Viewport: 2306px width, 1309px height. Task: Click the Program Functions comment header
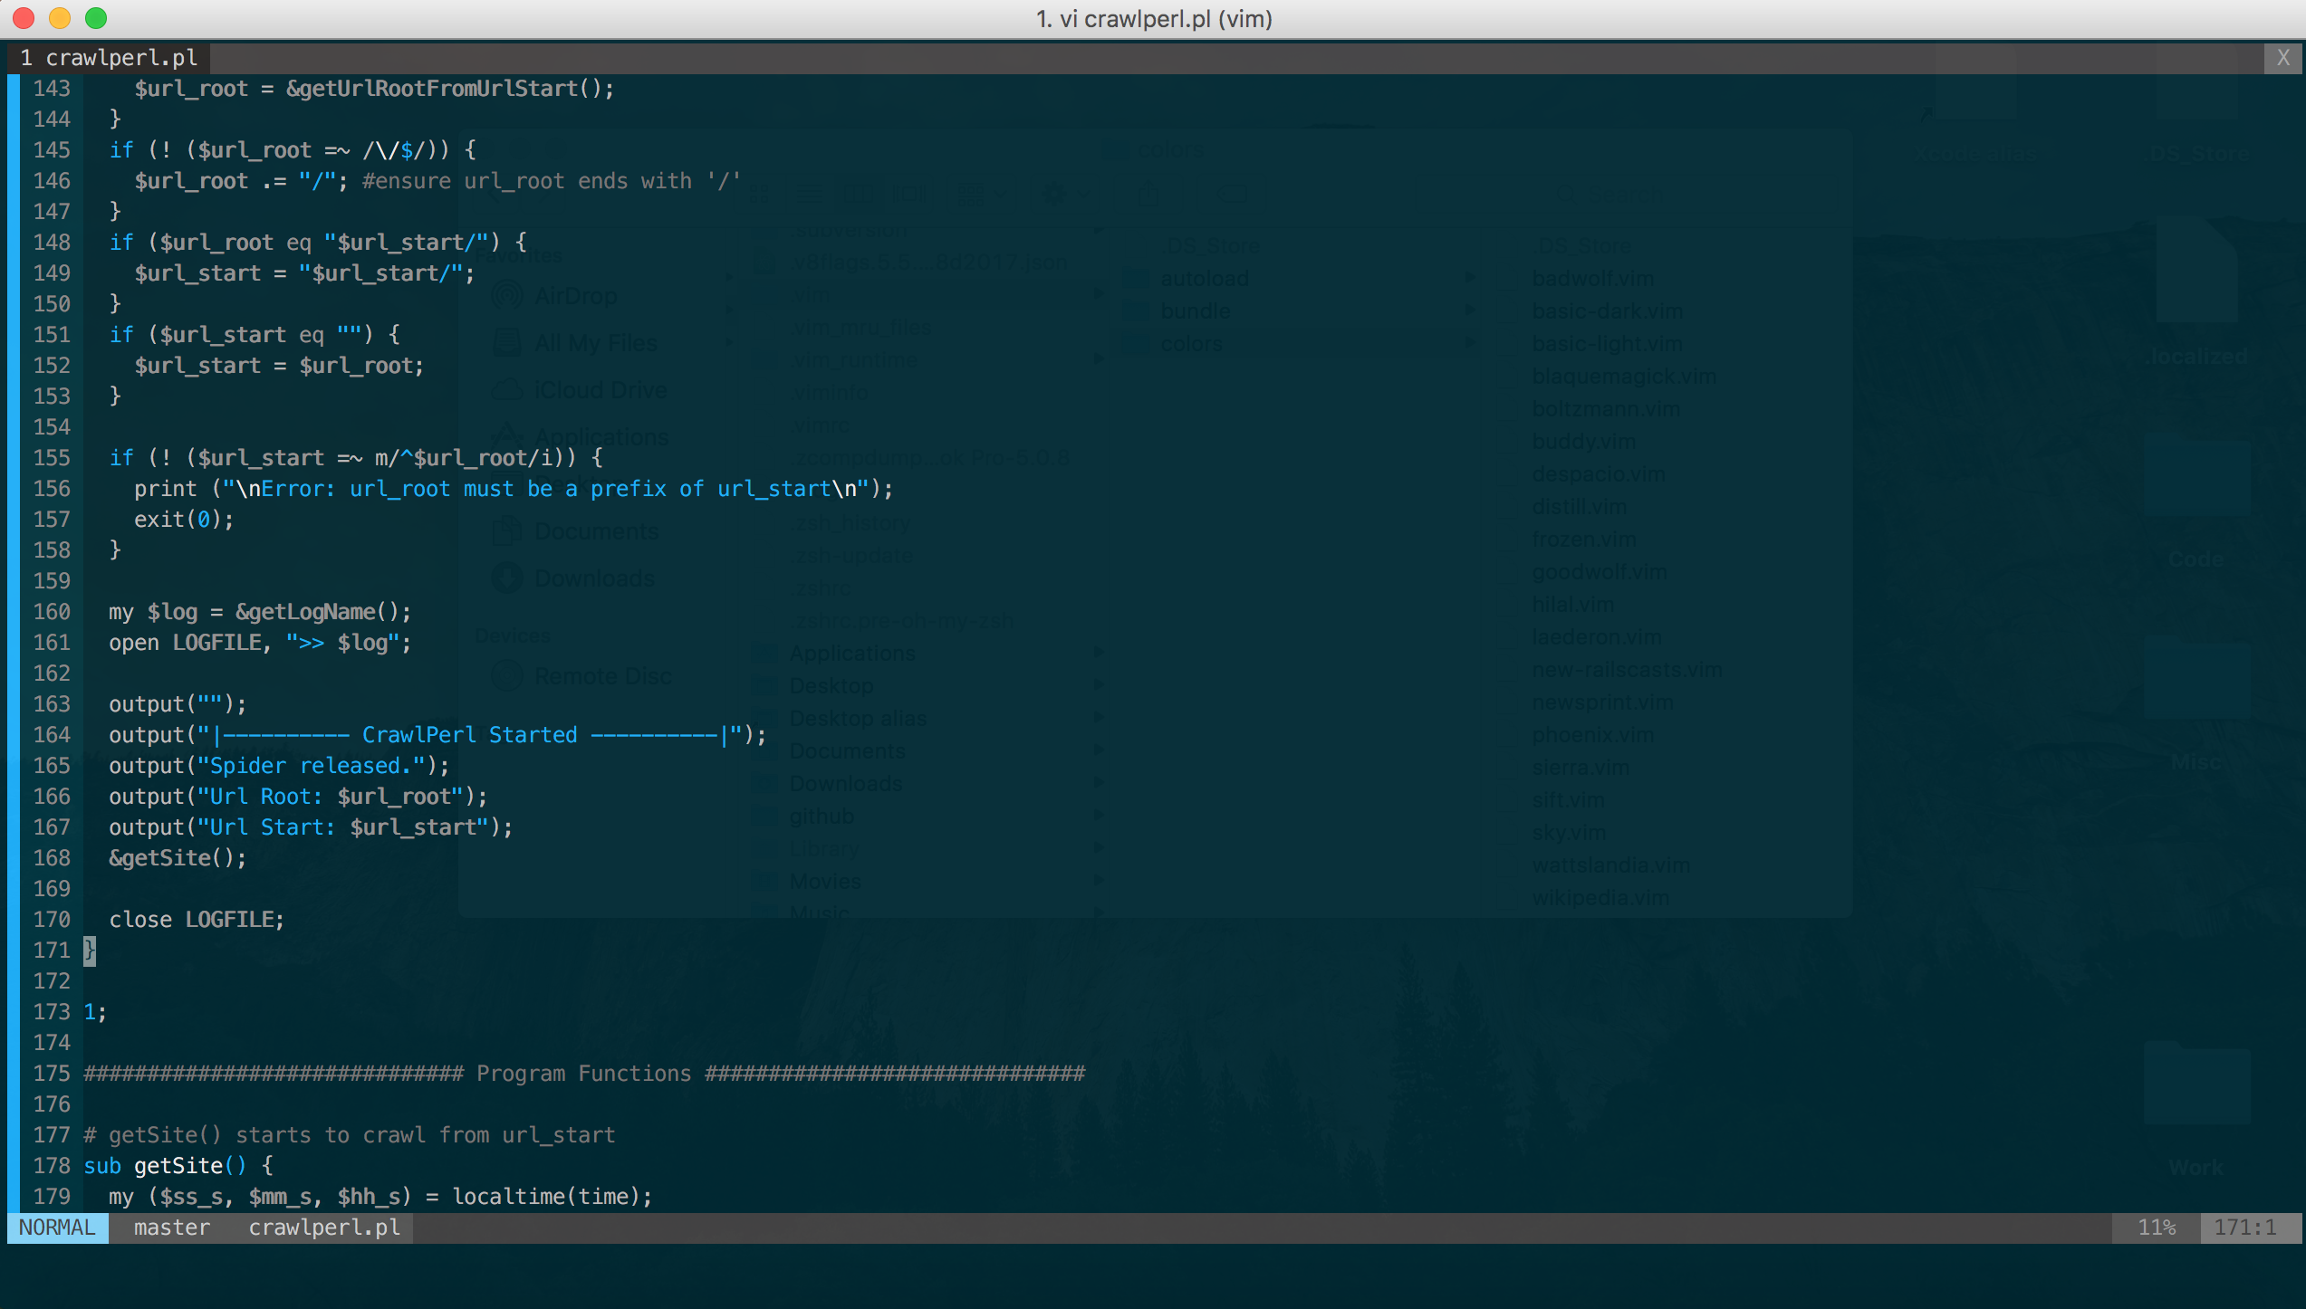(x=583, y=1074)
